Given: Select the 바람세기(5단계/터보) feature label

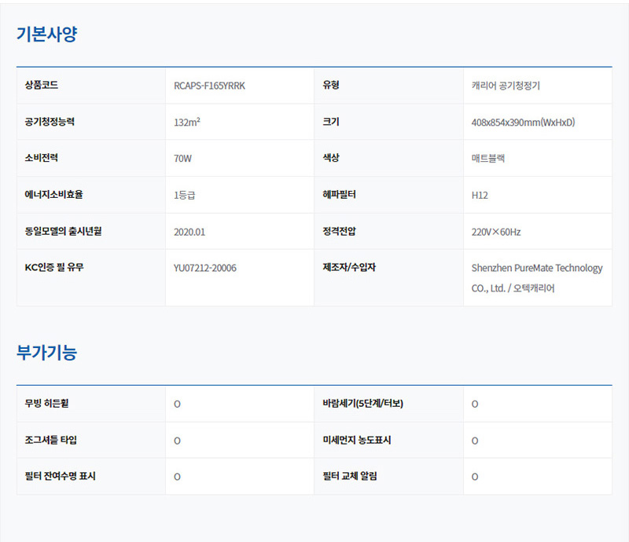Looking at the screenshot, I should coord(362,404).
